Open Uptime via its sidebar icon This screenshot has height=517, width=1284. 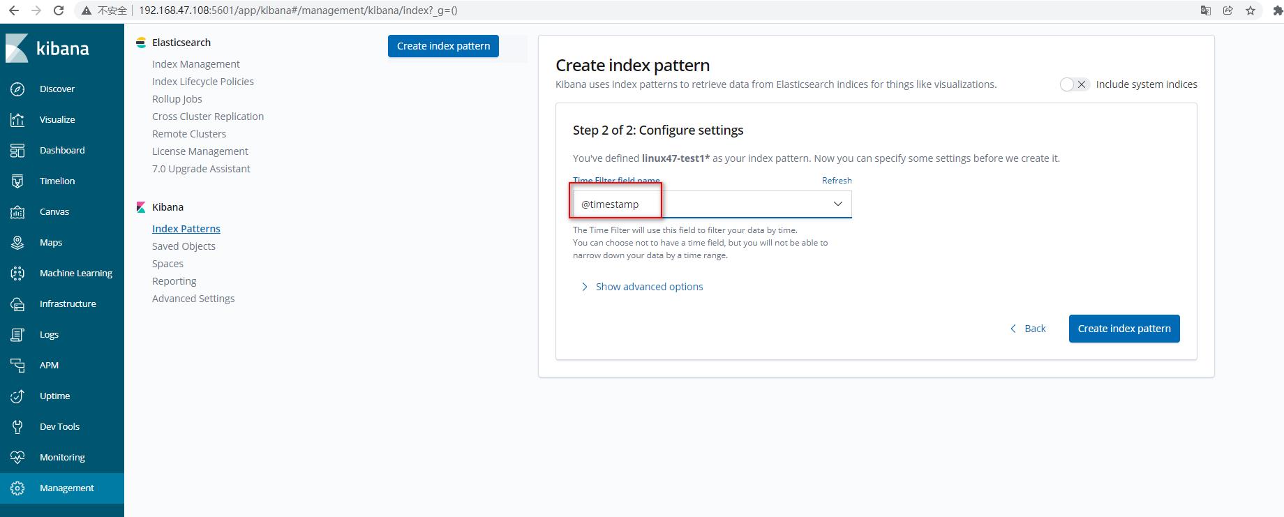coord(17,396)
